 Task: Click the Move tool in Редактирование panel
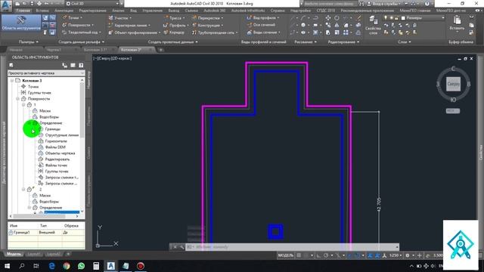[x=327, y=18]
